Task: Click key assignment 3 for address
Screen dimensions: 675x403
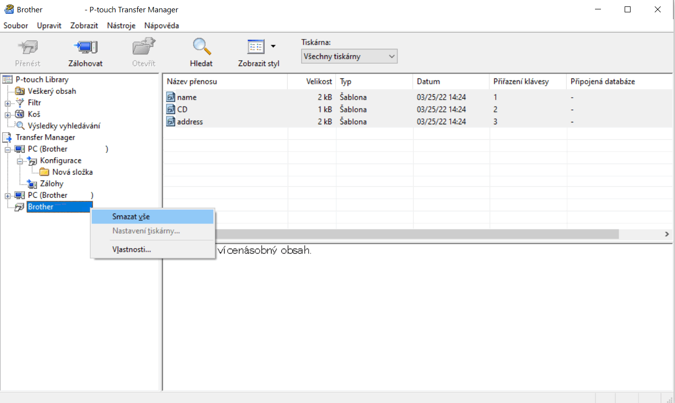Action: point(495,121)
